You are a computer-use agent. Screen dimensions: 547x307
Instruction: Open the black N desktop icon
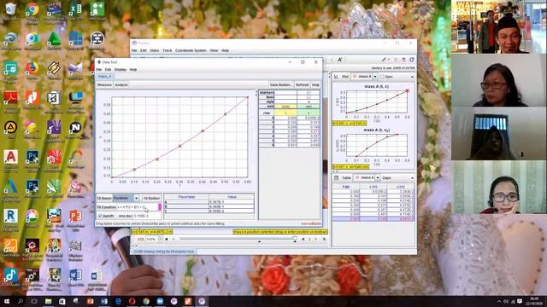coord(75,128)
